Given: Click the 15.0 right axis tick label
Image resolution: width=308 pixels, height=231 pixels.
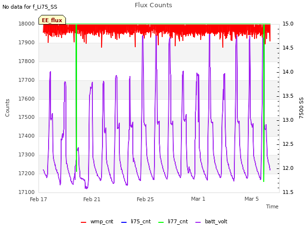Looking at the screenshot, I should pos(288,24).
